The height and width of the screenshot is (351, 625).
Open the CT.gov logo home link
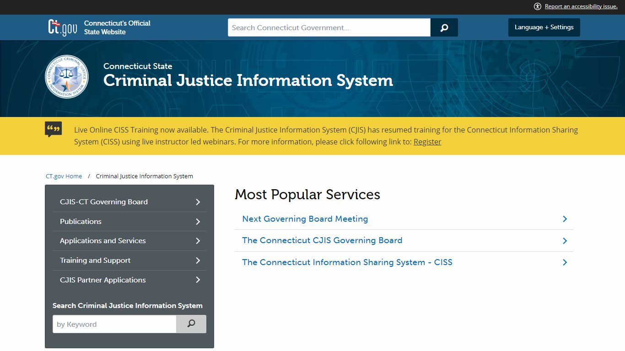(63, 27)
